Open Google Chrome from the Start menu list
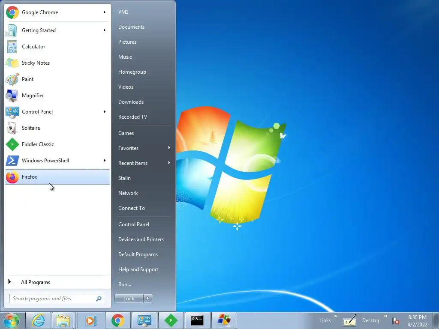Viewport: 439px width, 329px height. pos(57,12)
